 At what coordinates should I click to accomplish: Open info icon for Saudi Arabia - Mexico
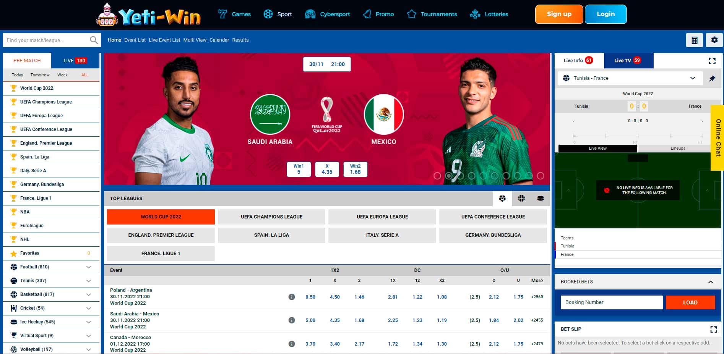pos(292,320)
